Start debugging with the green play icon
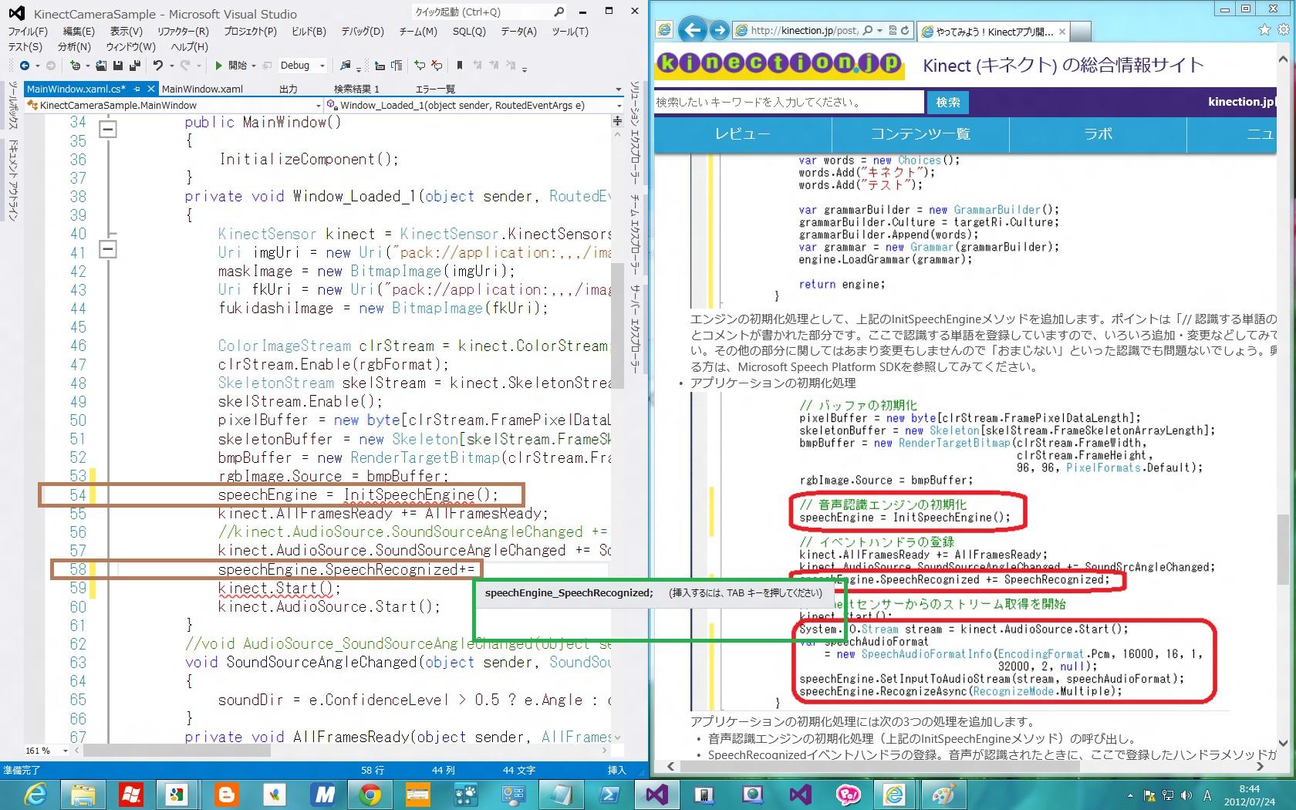This screenshot has width=1296, height=810. [219, 66]
